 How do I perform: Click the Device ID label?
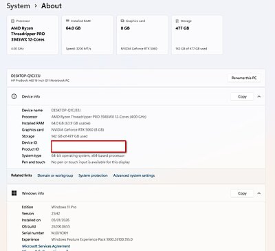[30, 142]
